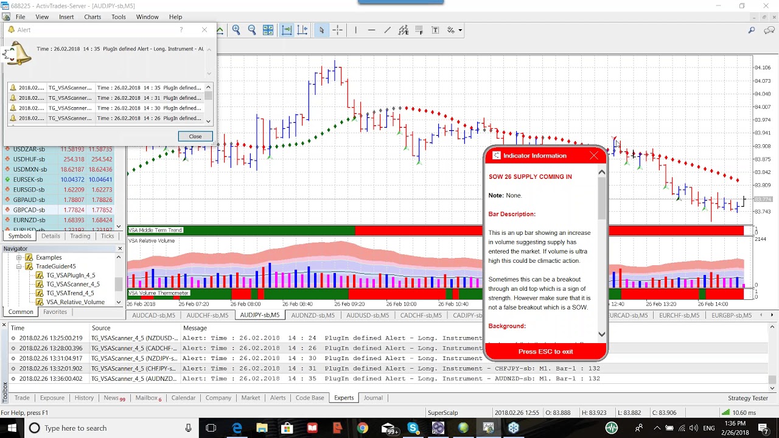Viewport: 779px width, 438px height.
Task: Select the Vertical Line drawing tool
Action: pyautogui.click(x=355, y=30)
